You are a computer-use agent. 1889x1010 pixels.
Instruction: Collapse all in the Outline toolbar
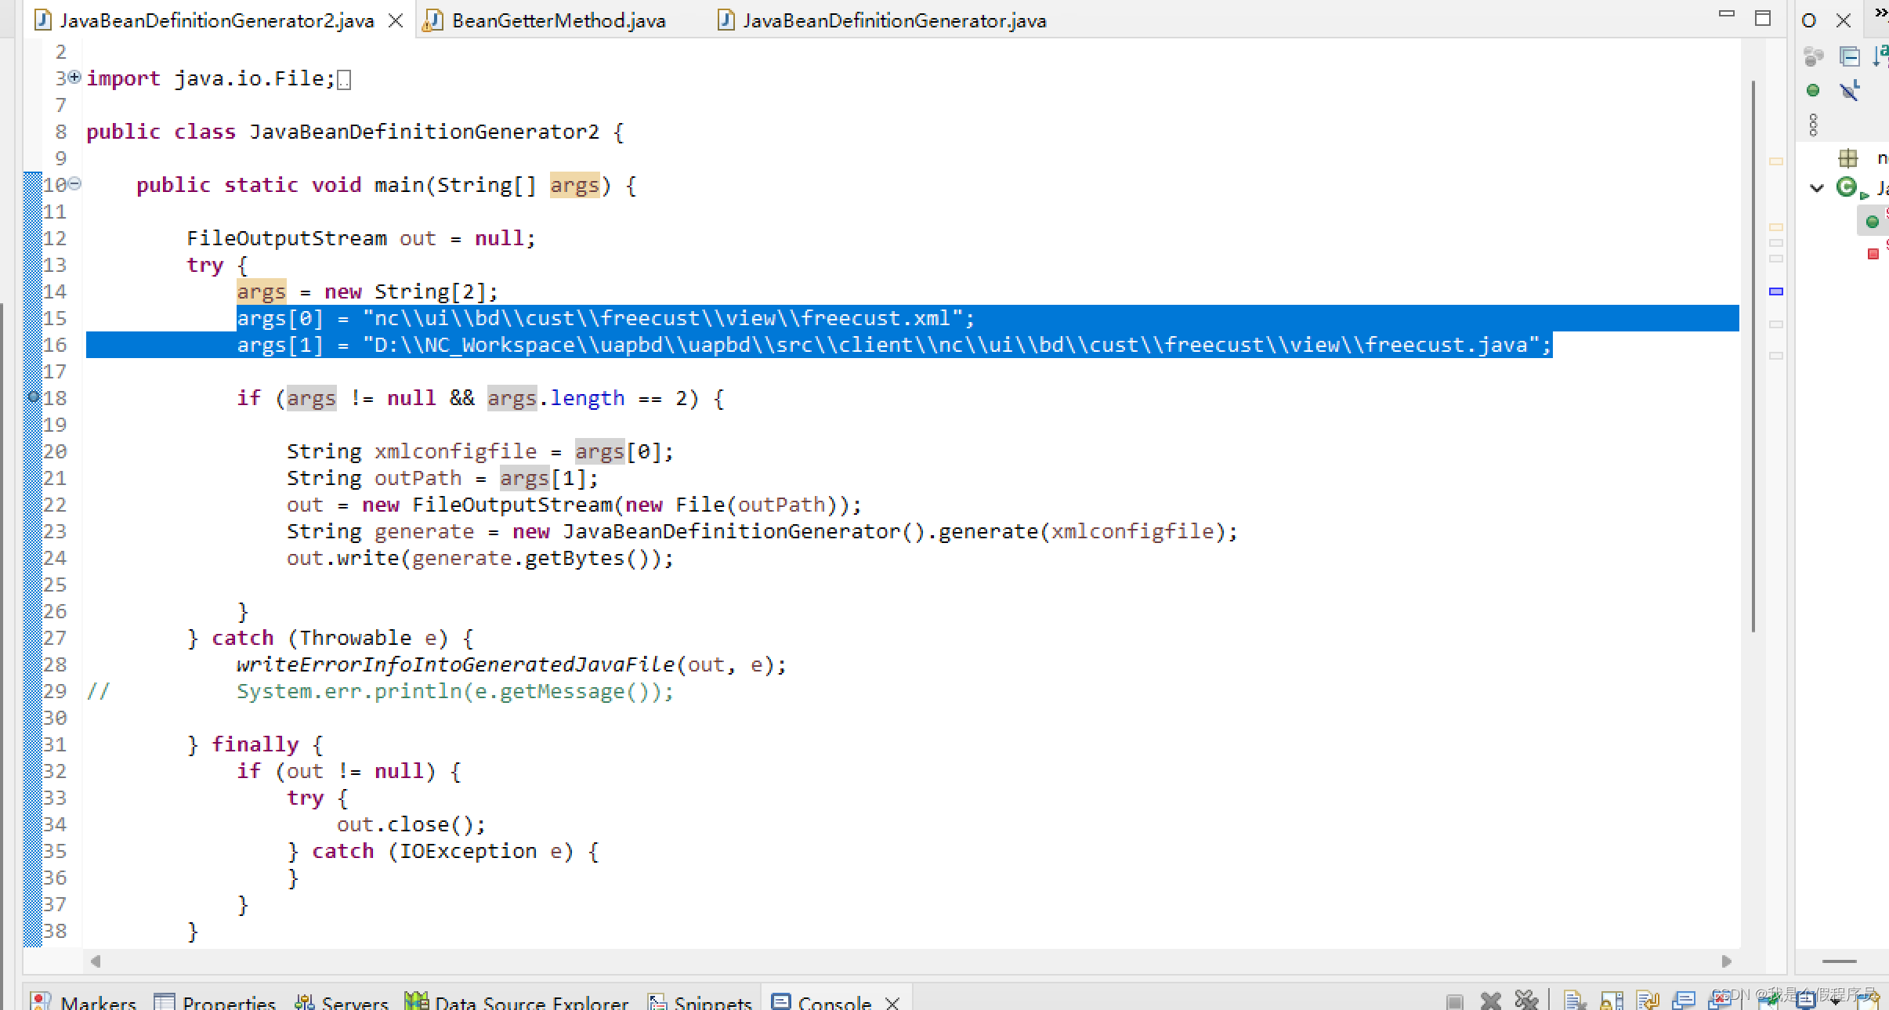[x=1849, y=56]
